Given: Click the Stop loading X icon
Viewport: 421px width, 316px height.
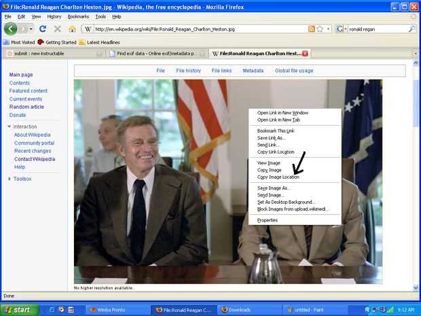Looking at the screenshot, I should (57, 29).
